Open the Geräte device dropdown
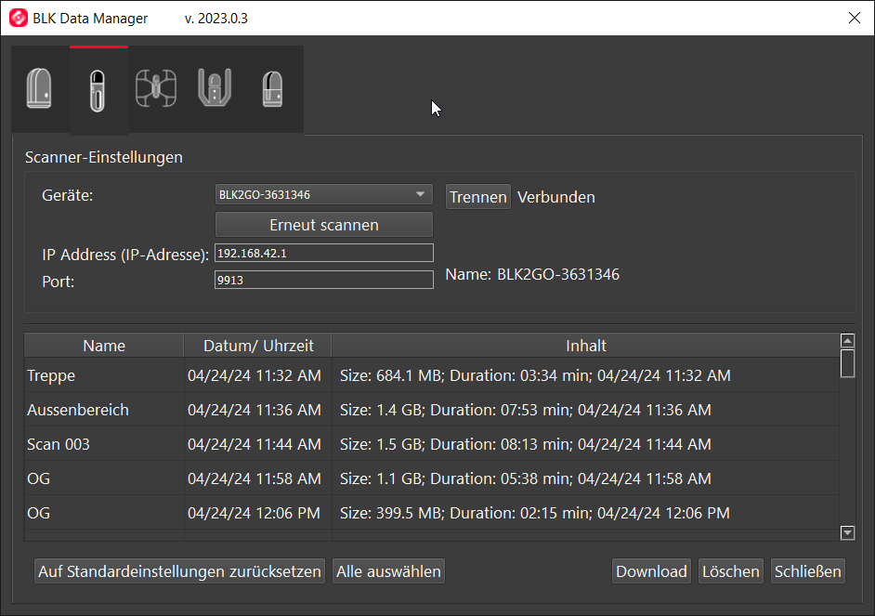This screenshot has width=875, height=616. coord(323,195)
